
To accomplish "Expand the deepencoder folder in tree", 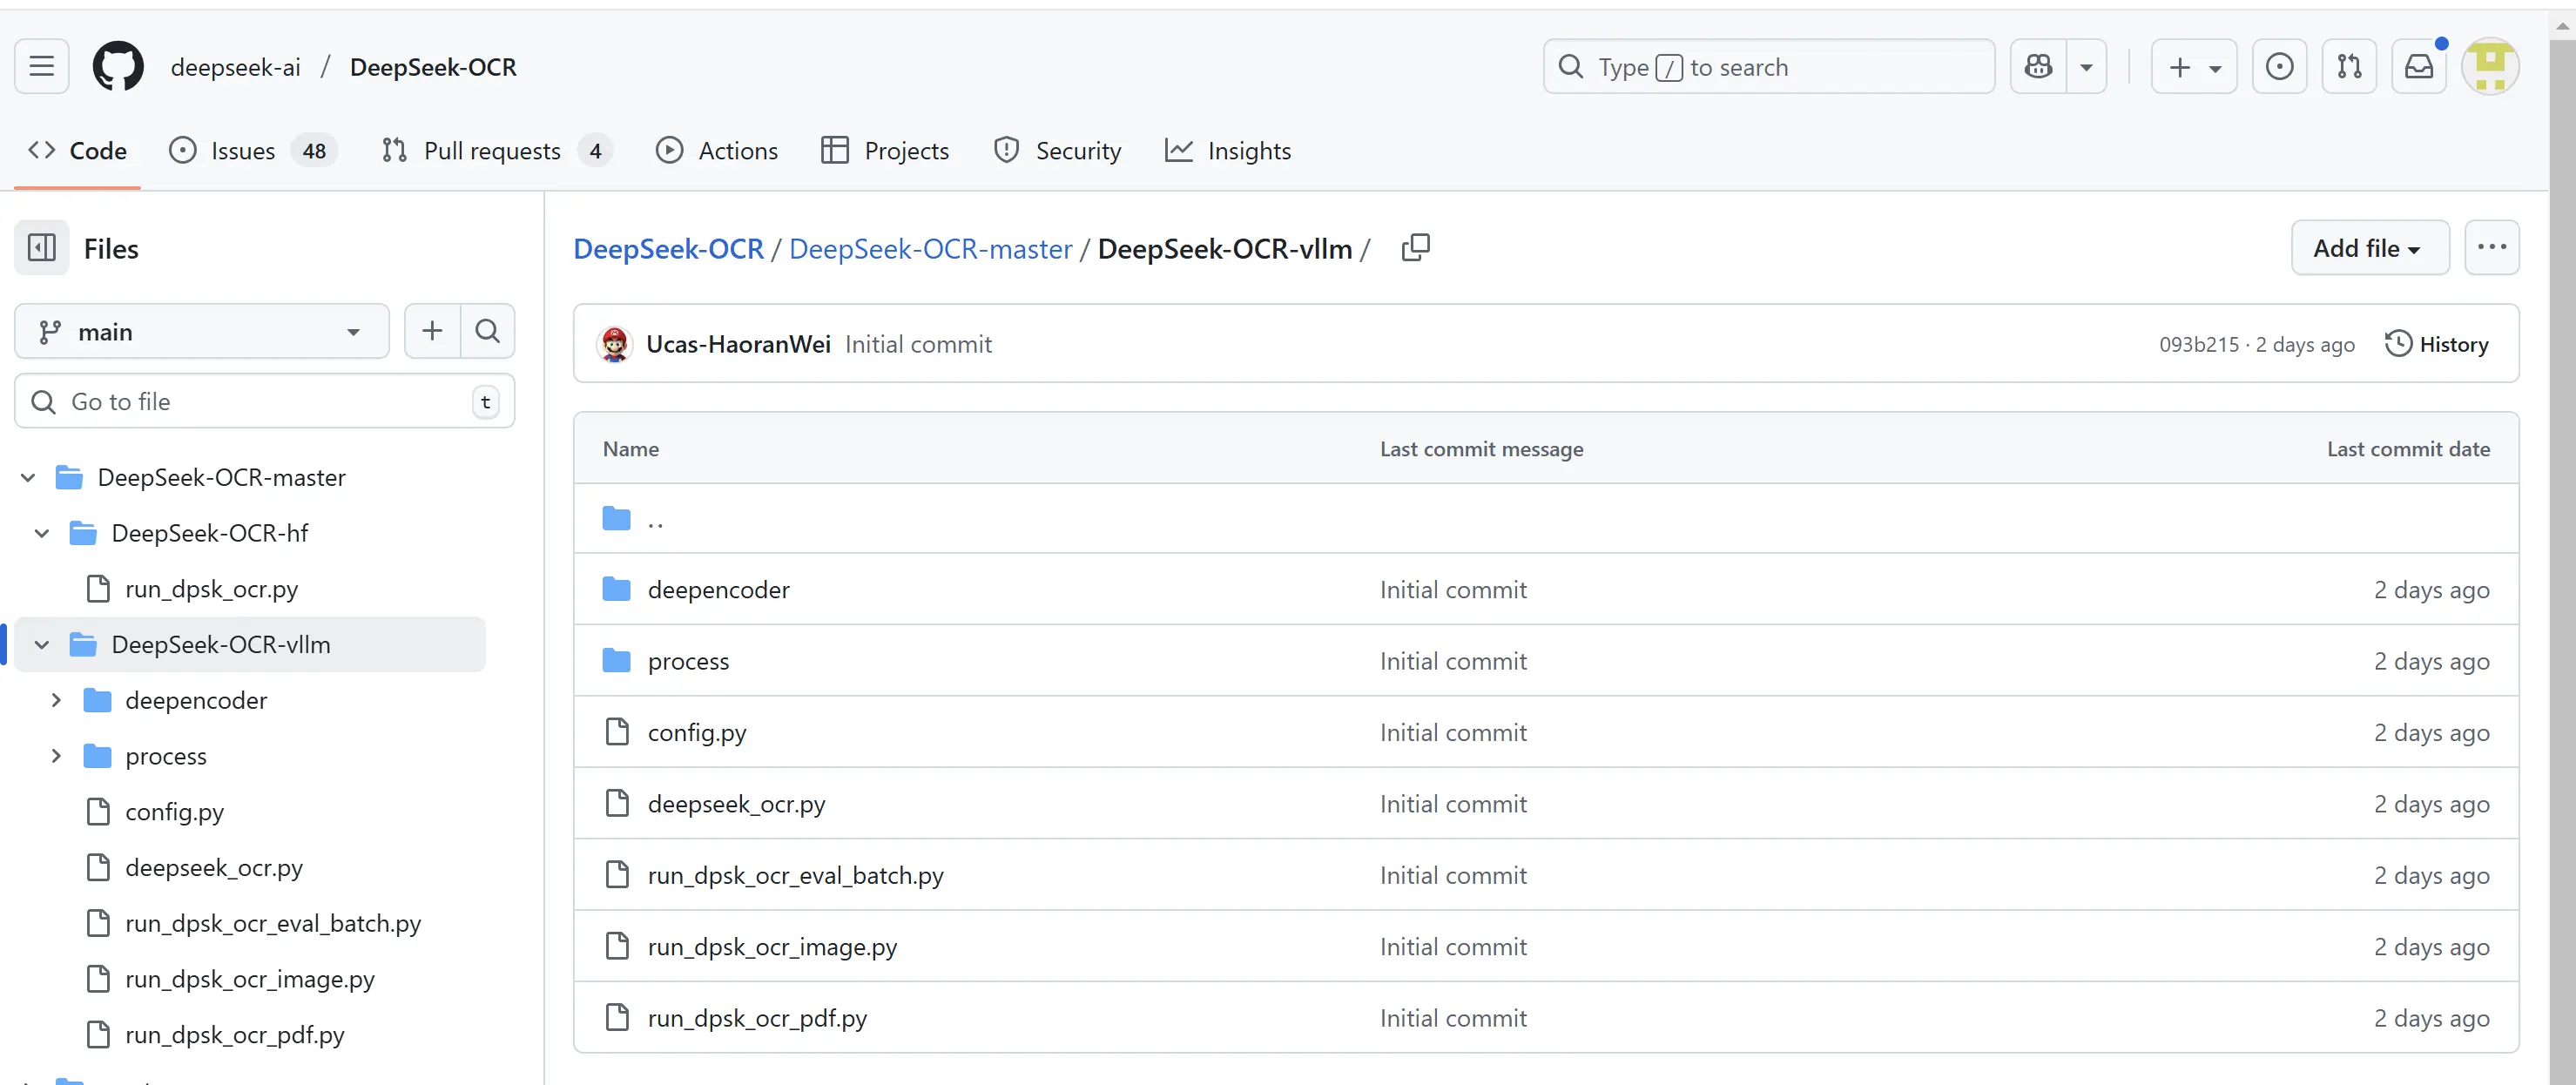I will coord(56,700).
